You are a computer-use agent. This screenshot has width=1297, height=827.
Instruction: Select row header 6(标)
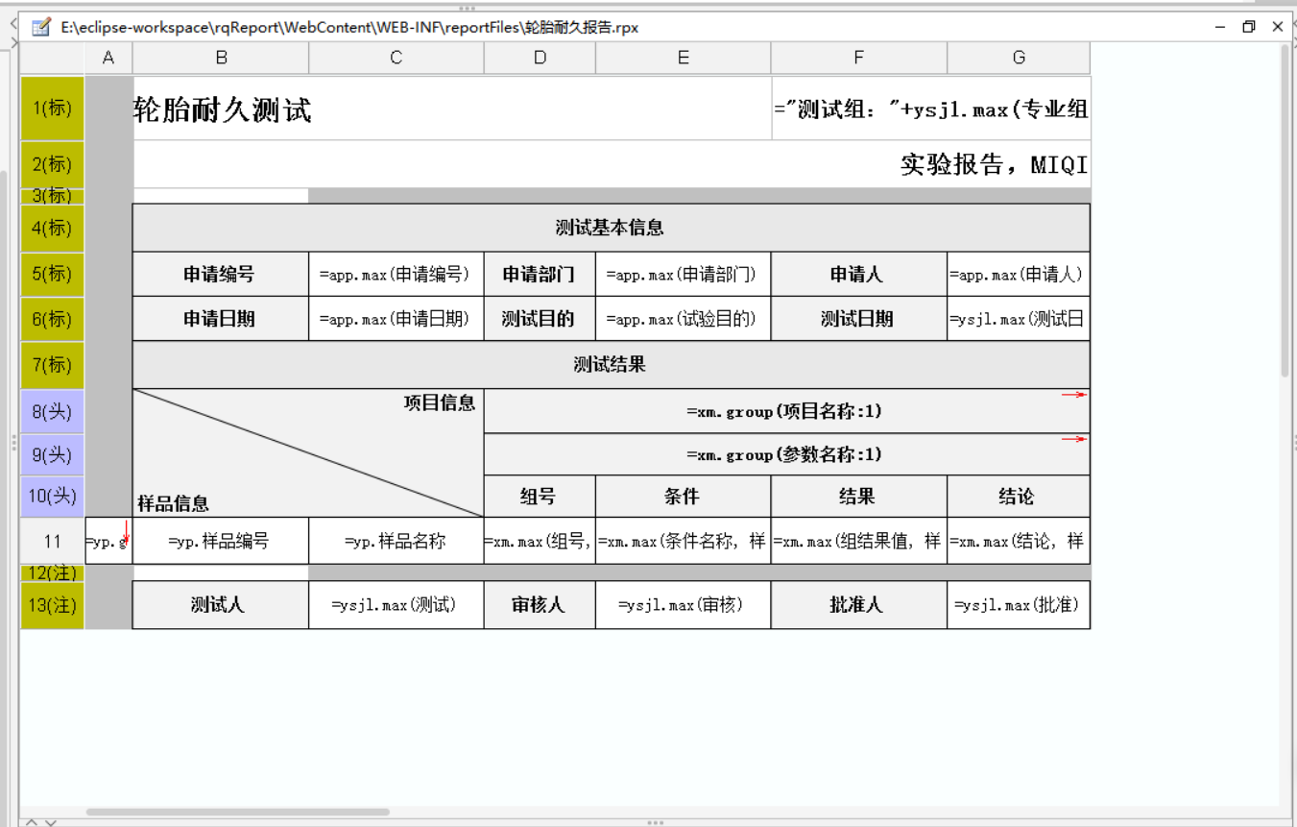[53, 319]
